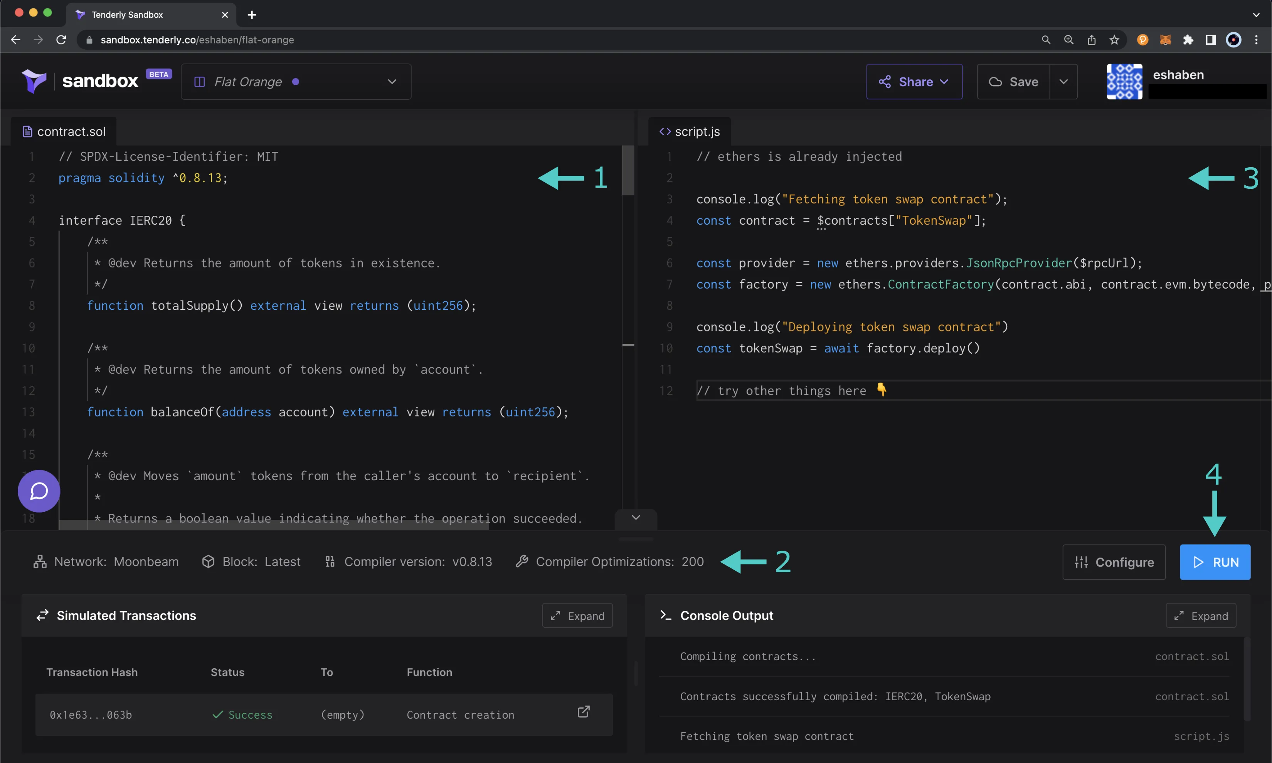Click the contract.sol horizontal scrollbar
Viewport: 1272px width, 763px height.
274,525
